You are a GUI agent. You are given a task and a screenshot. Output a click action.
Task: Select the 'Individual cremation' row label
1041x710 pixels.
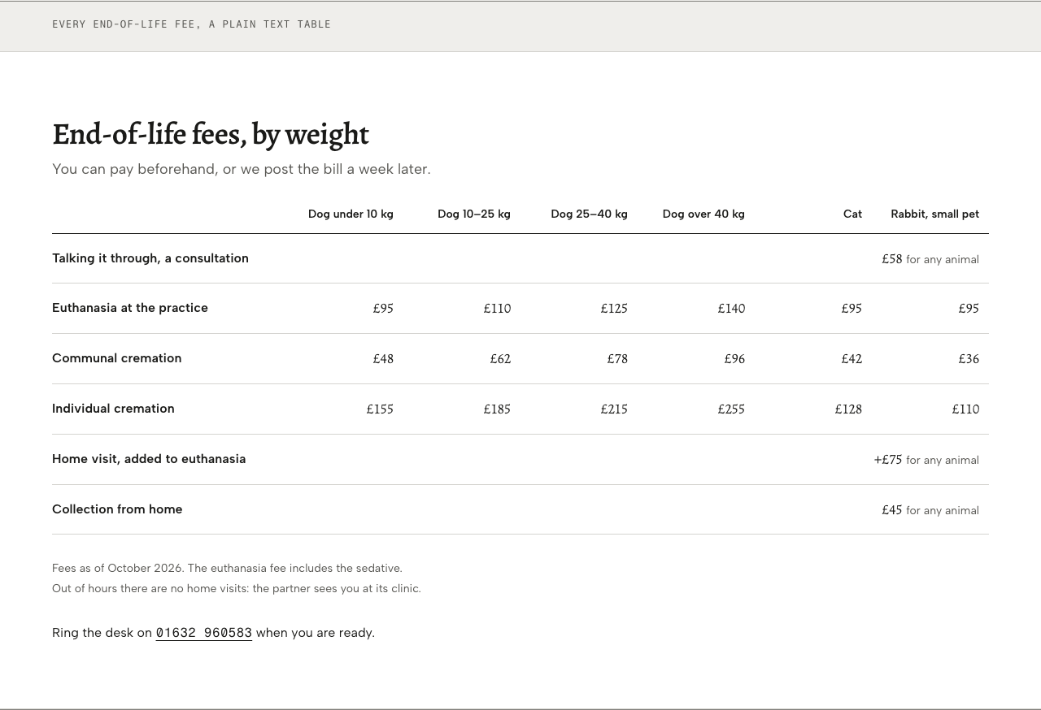click(113, 409)
